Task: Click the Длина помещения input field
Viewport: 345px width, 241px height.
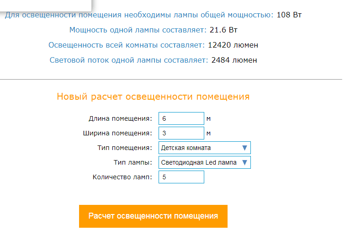Action: 181,118
